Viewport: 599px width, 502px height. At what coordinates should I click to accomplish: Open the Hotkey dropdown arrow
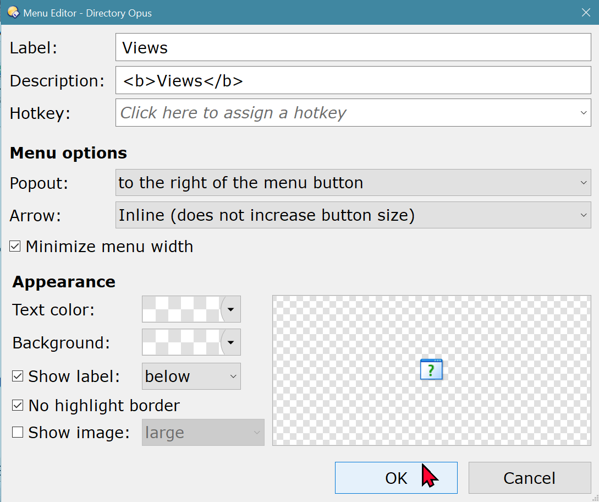tap(584, 113)
